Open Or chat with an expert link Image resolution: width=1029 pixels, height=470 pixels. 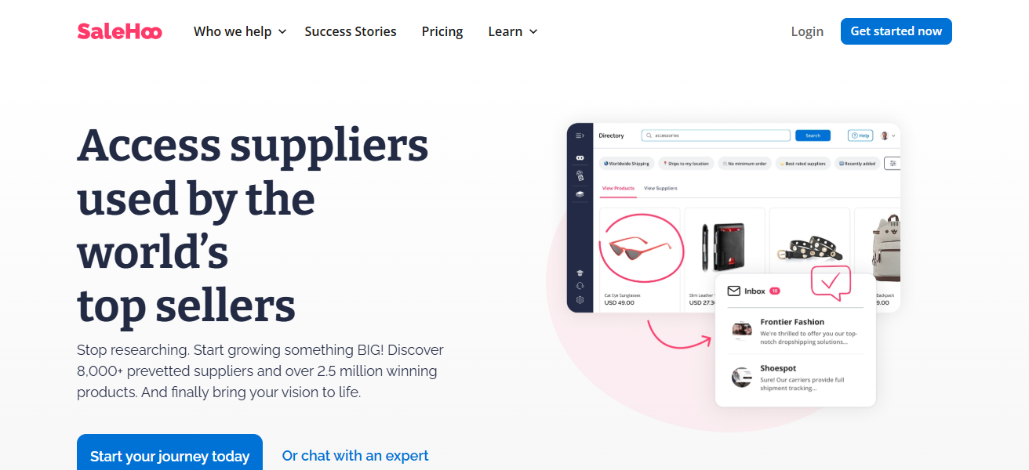[355, 455]
